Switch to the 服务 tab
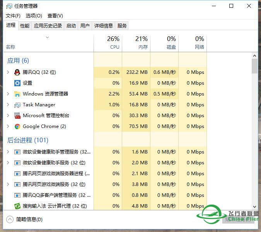Viewport: 261px width, 232px height. 122,26
